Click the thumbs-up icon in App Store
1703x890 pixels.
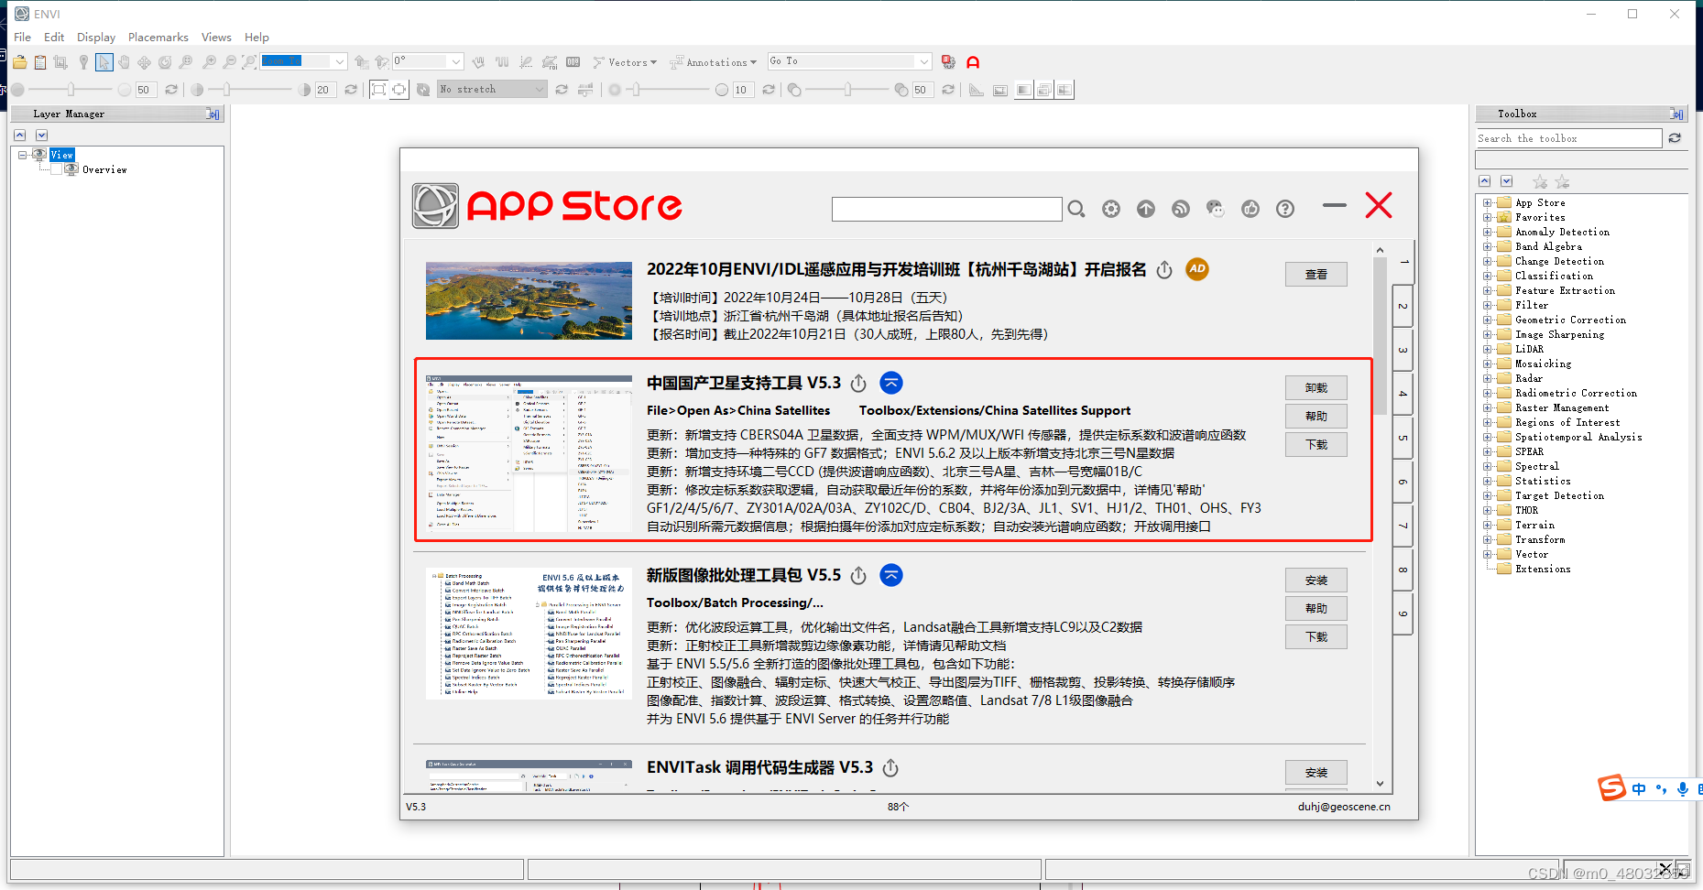(1250, 209)
